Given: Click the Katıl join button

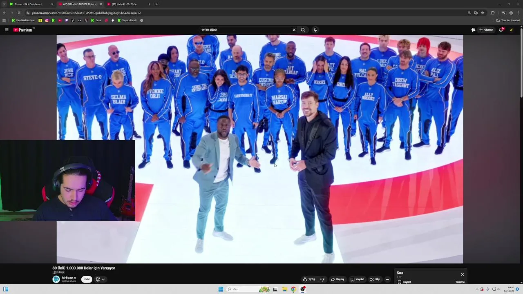Looking at the screenshot, I should coord(87,279).
